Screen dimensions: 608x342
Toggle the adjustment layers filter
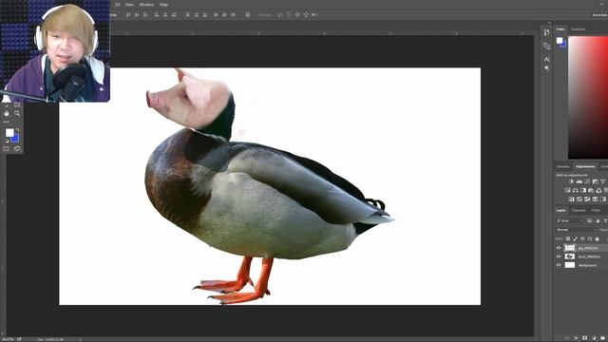[x=598, y=220]
